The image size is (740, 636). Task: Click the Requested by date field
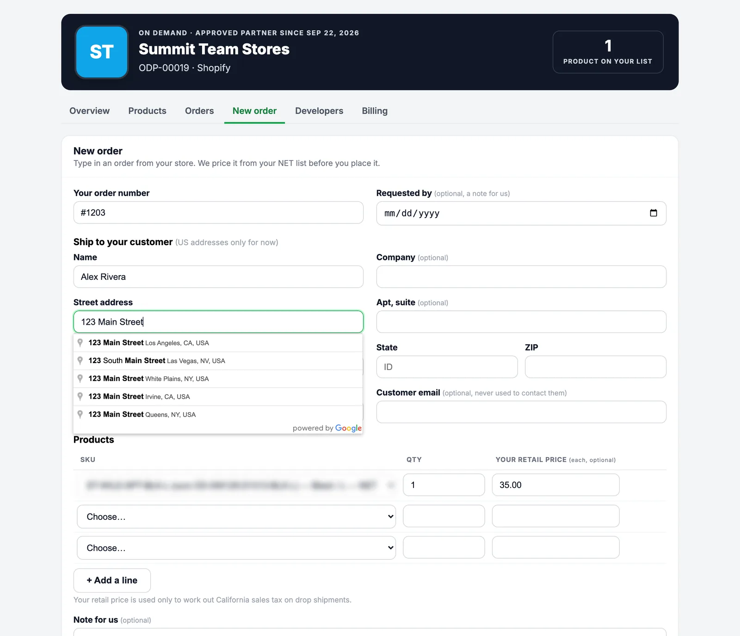pos(521,213)
